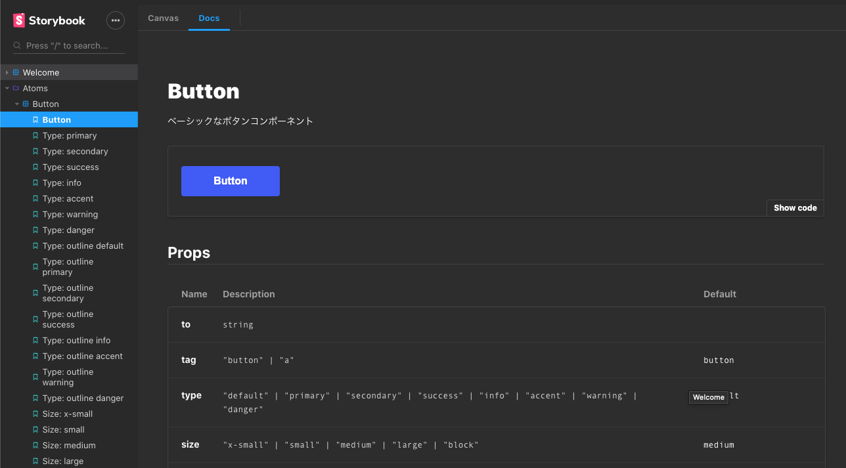Screen dimensions: 846x468
Task: Switch to the Canvas tab
Action: coord(163,18)
